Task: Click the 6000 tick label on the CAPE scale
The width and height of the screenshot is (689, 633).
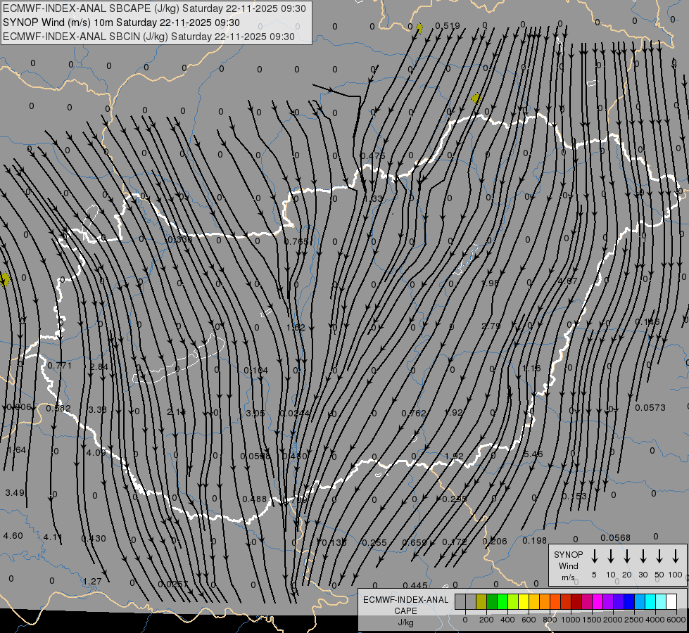Action: coord(677,620)
